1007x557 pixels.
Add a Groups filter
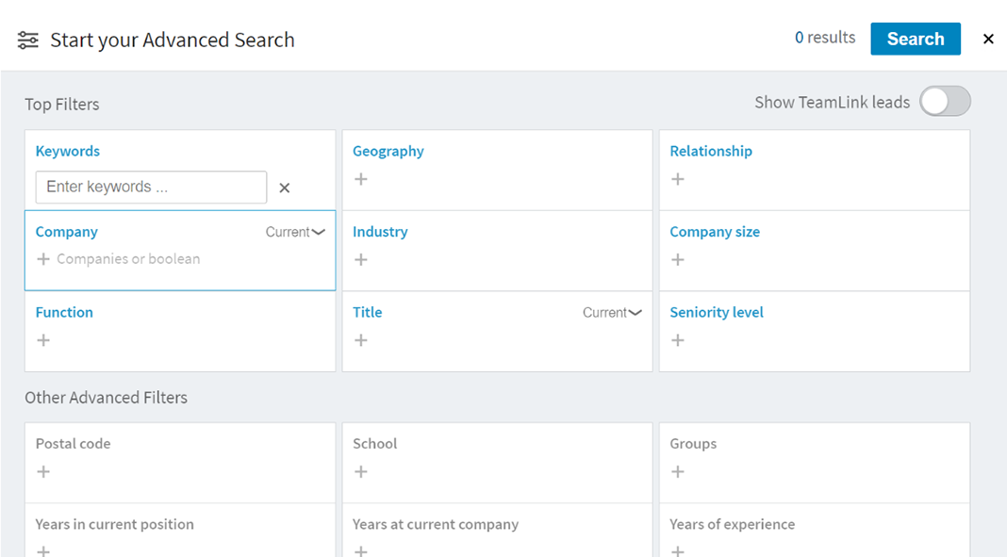pyautogui.click(x=677, y=471)
